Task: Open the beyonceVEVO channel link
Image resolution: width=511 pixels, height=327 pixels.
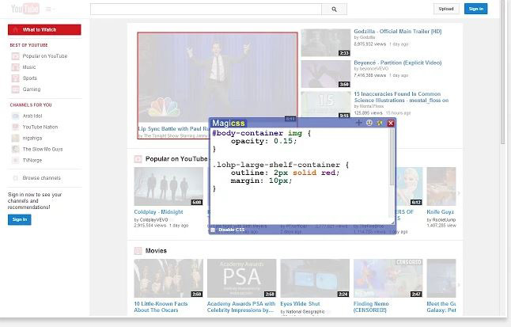Action: pyautogui.click(x=374, y=69)
